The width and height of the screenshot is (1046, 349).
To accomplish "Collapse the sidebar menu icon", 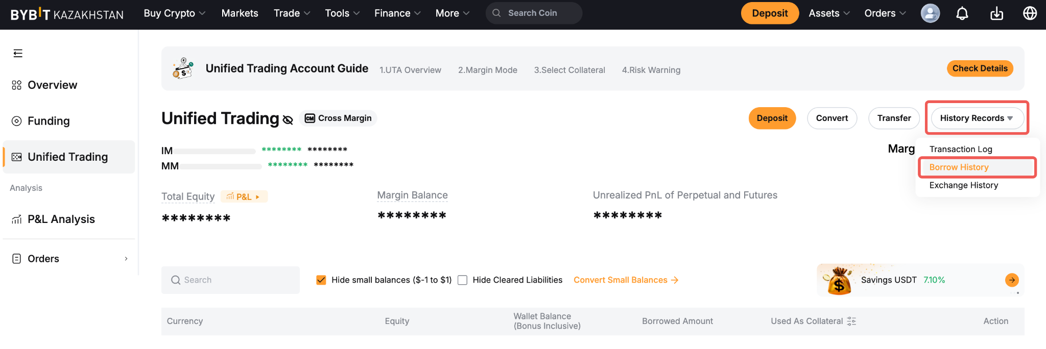I will pyautogui.click(x=18, y=53).
